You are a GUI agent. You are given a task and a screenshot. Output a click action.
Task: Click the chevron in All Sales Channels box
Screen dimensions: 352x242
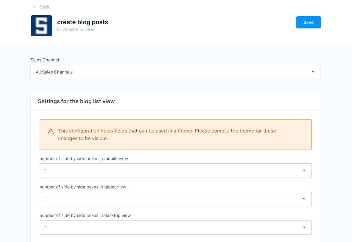click(x=313, y=72)
